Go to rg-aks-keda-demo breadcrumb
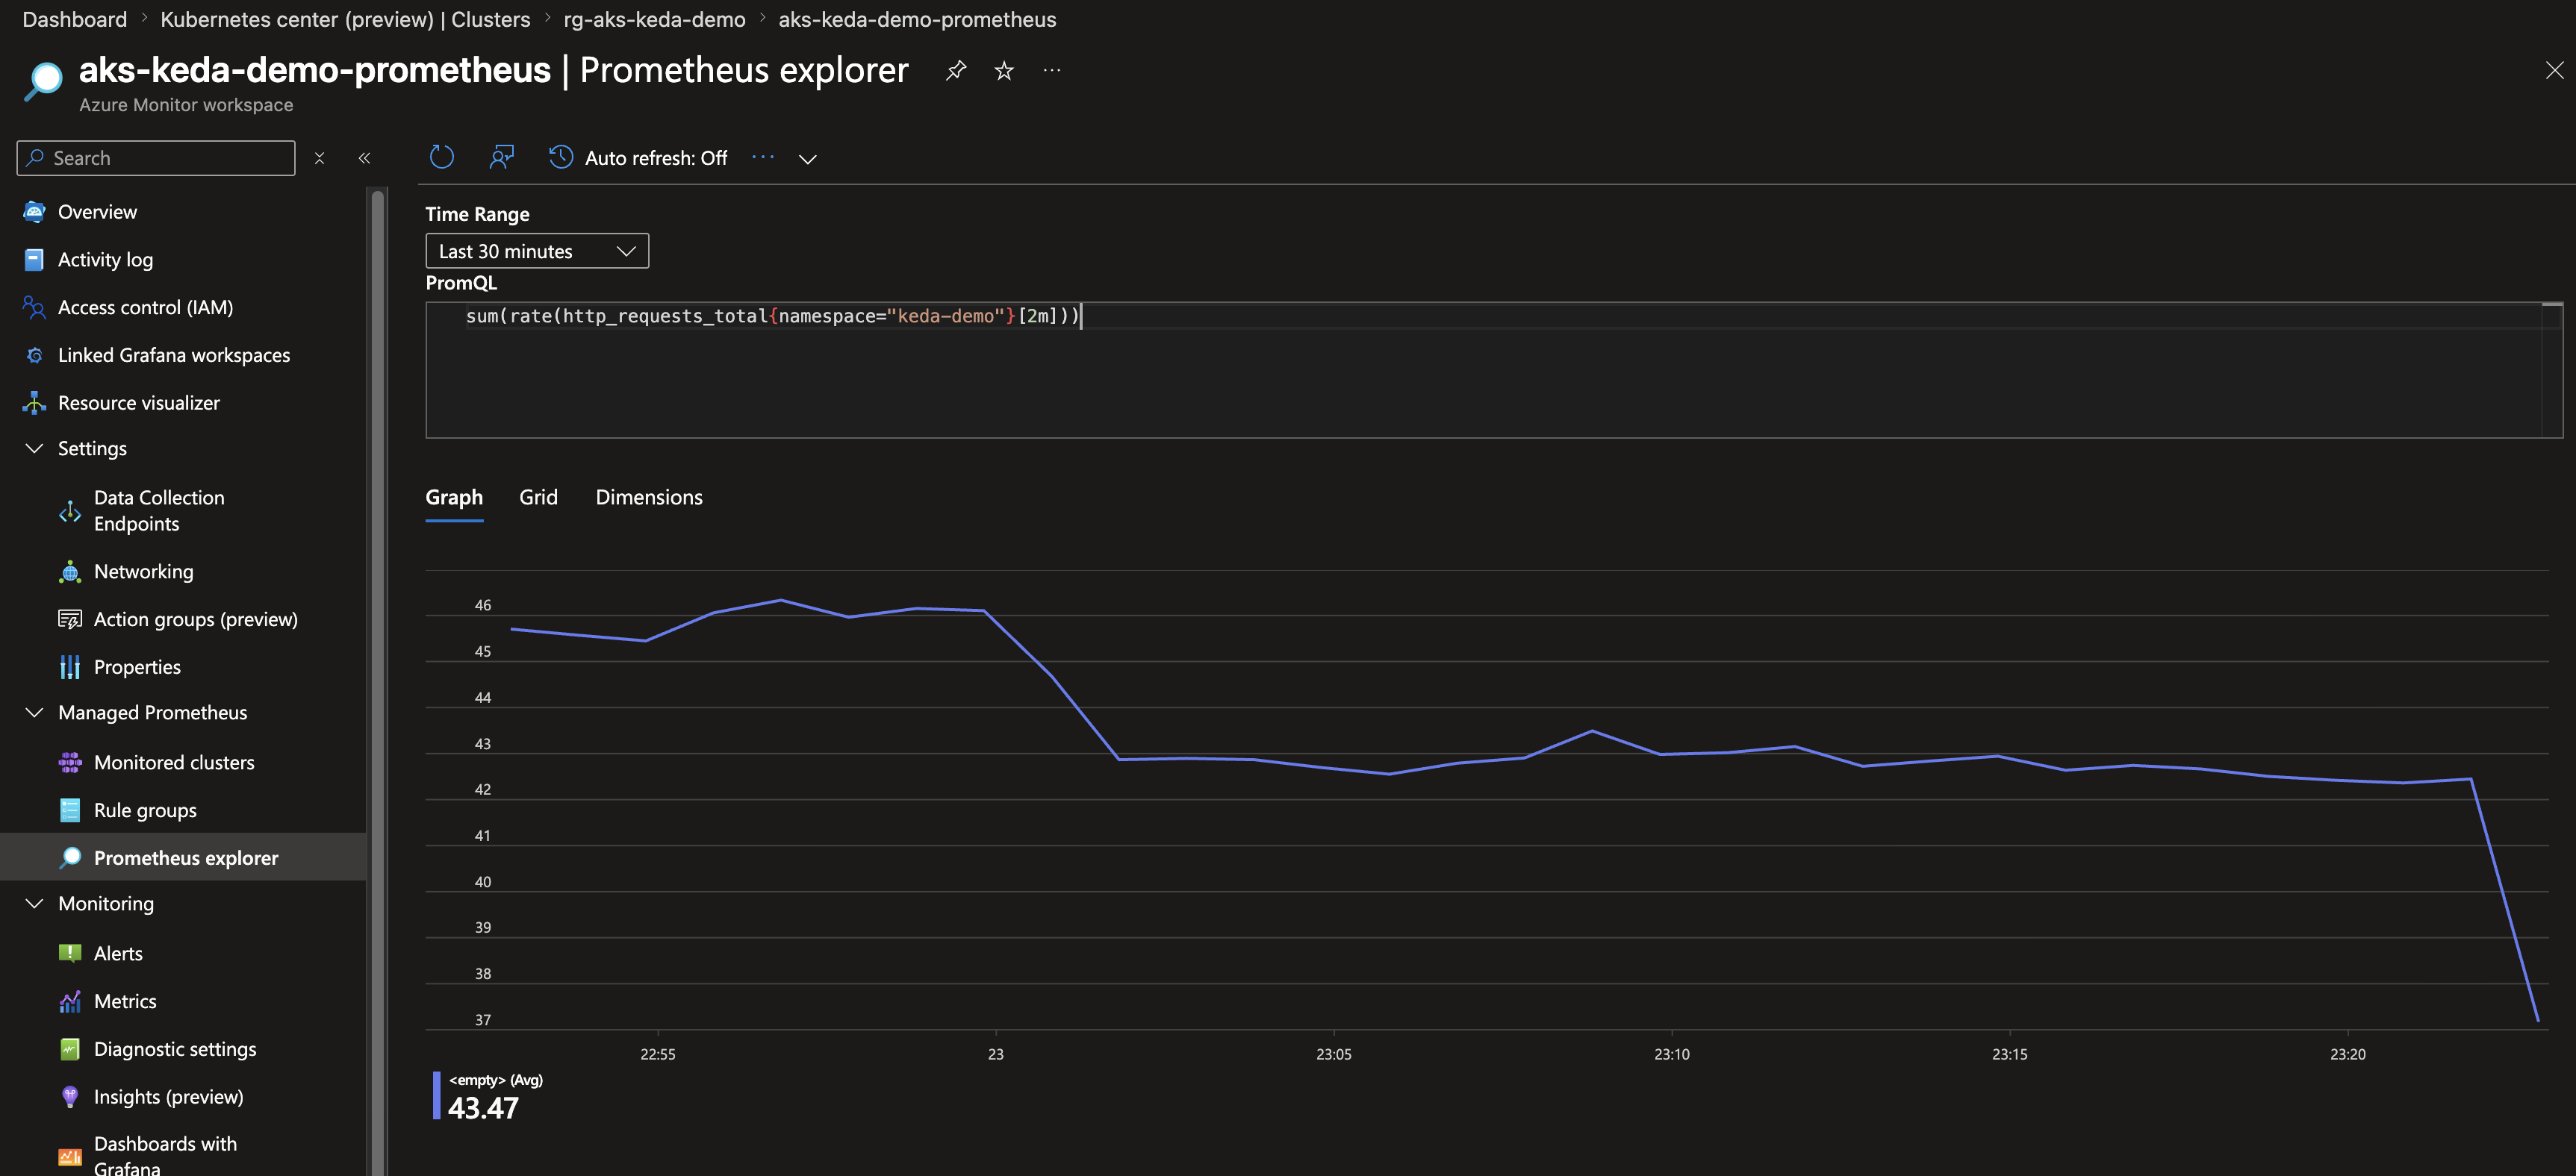 tap(654, 19)
